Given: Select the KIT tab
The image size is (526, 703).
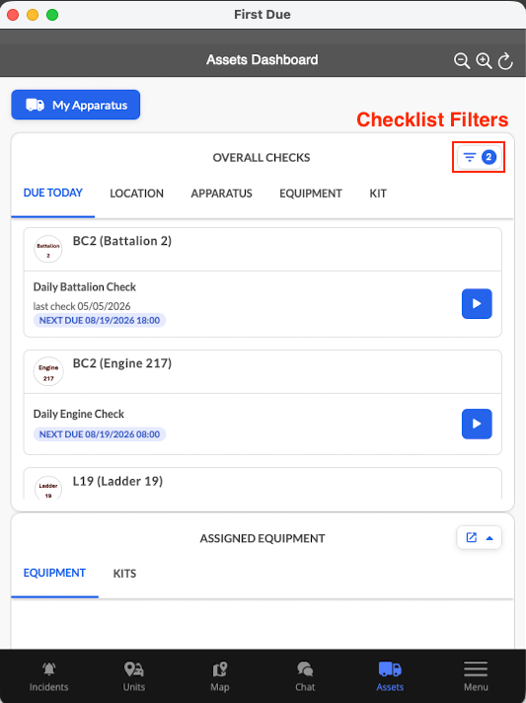Looking at the screenshot, I should click(x=378, y=194).
